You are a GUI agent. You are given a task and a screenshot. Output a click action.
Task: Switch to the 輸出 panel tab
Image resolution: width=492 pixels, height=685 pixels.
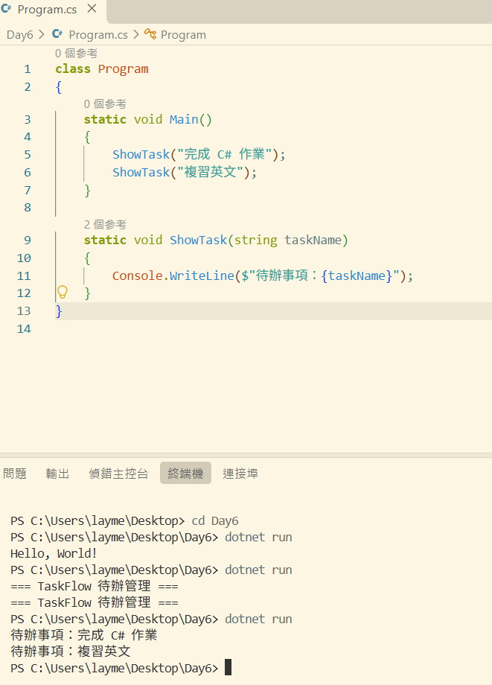click(x=57, y=473)
